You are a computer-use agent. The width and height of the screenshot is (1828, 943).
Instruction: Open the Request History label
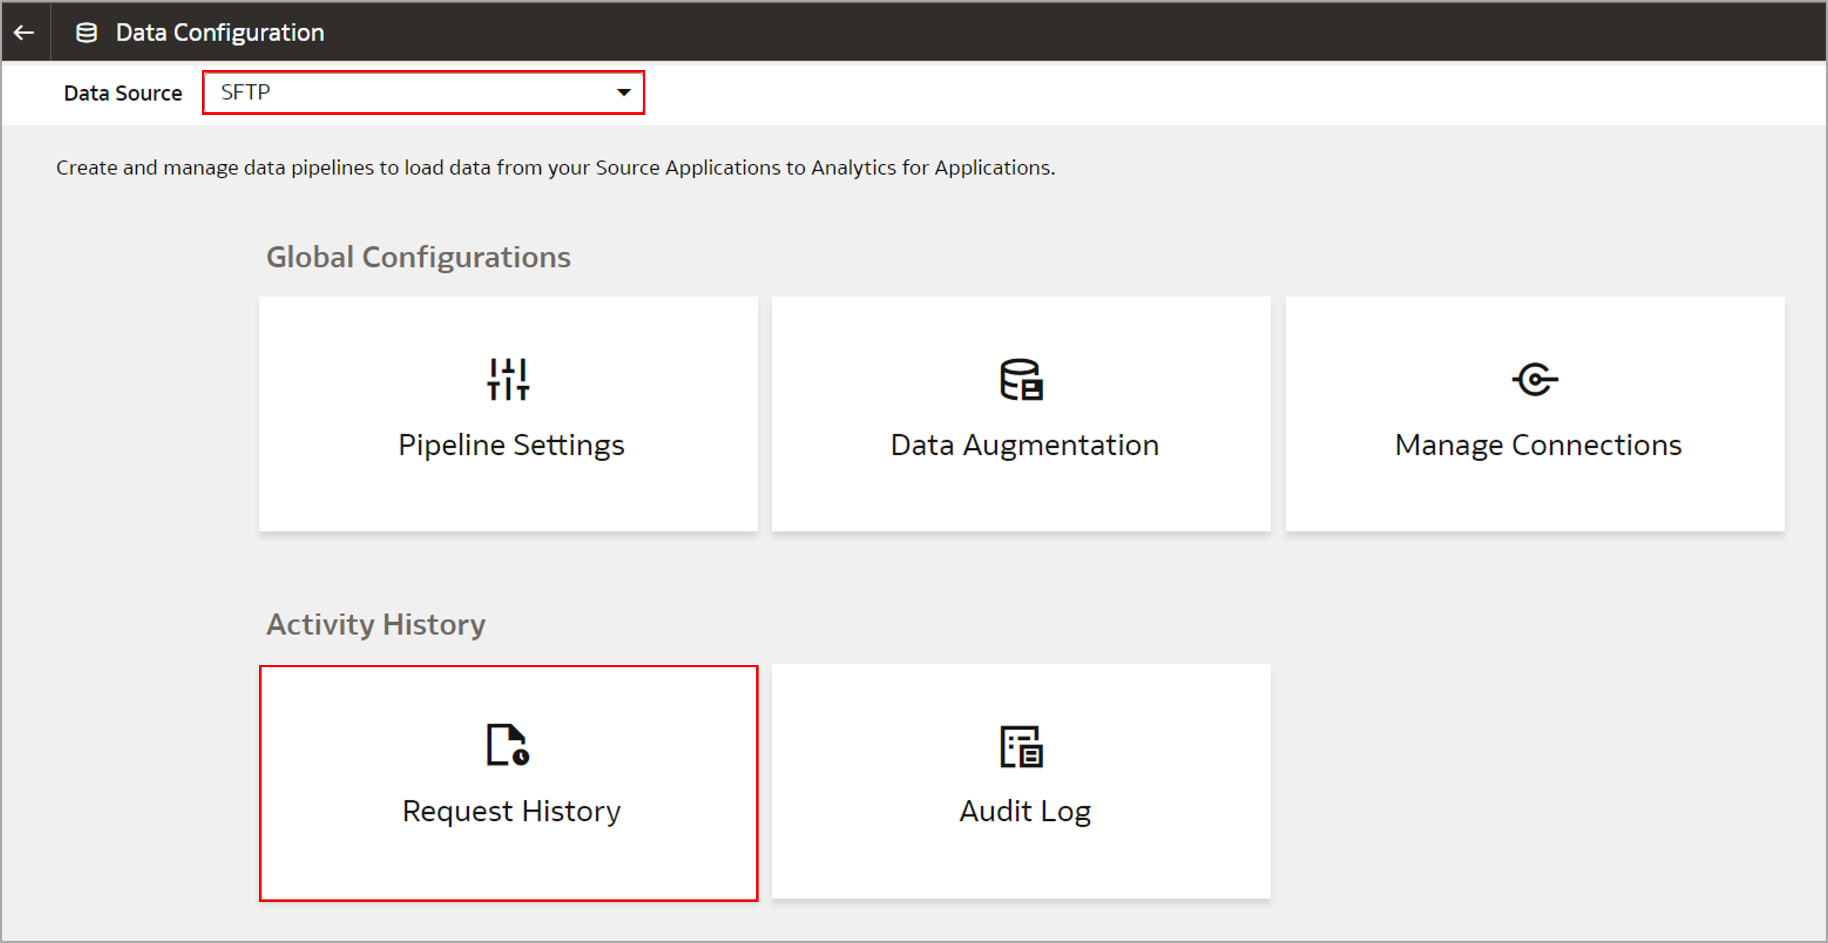[x=511, y=811]
